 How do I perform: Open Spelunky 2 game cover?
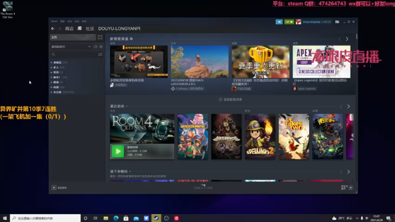[x=260, y=136]
